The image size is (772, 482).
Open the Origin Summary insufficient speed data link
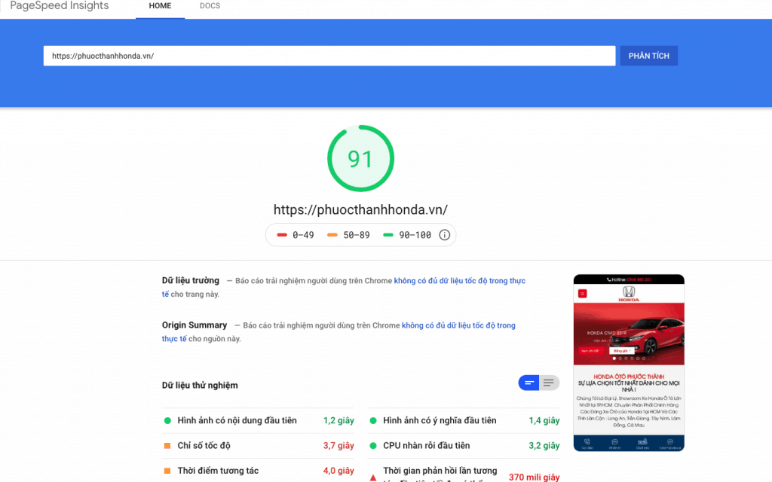pyautogui.click(x=458, y=325)
